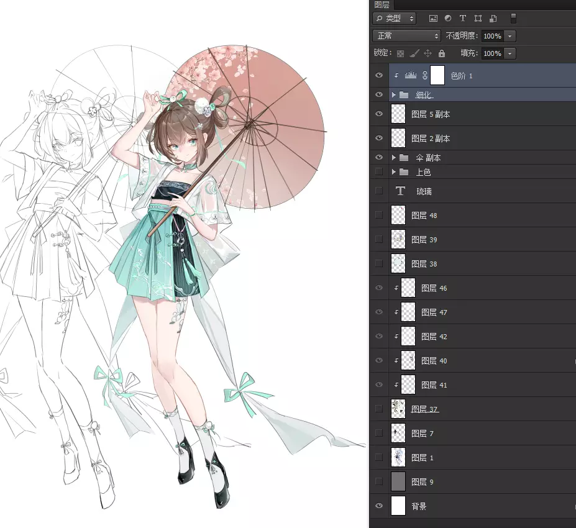This screenshot has width=576, height=528.
Task: Hide the 背景 layer
Action: pos(379,506)
